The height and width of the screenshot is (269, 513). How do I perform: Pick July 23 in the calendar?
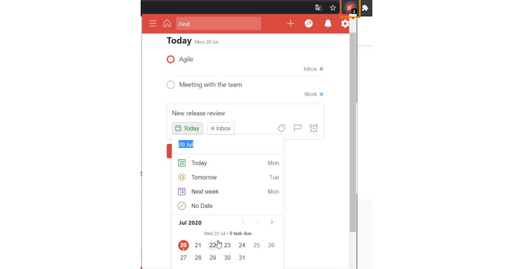coord(227,245)
